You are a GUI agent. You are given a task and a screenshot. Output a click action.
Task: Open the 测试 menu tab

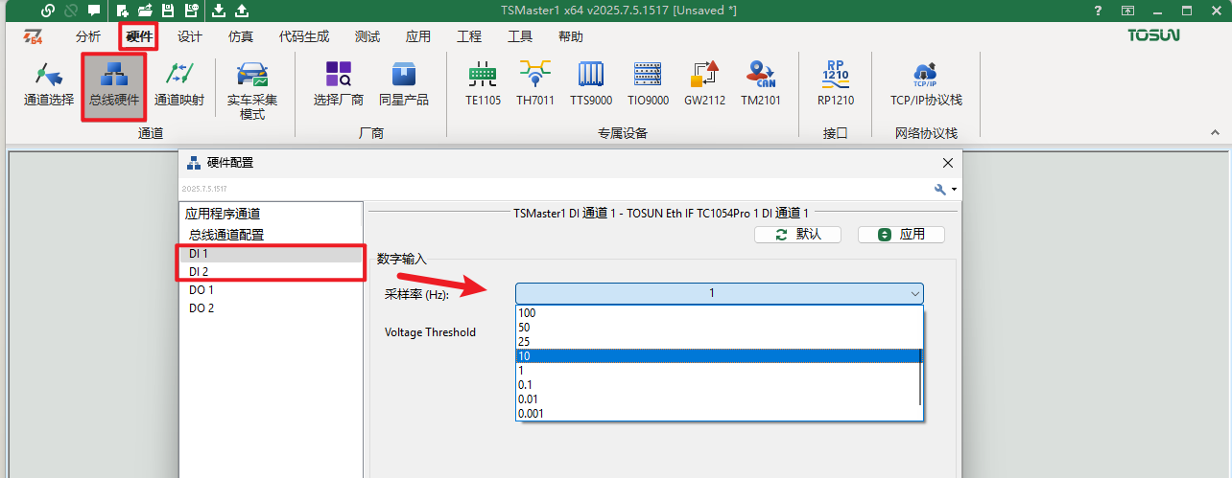(367, 36)
